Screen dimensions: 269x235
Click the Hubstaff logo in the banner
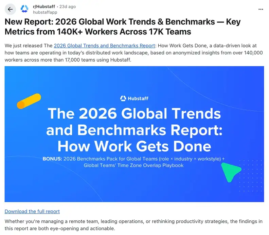(134, 98)
